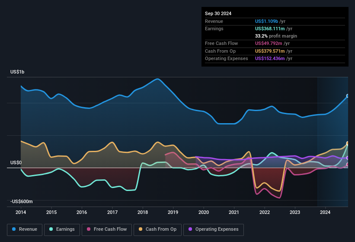Screen dimensions: 355x242
Task: Click the US$1b y-axis label
Action: pyautogui.click(x=18, y=72)
